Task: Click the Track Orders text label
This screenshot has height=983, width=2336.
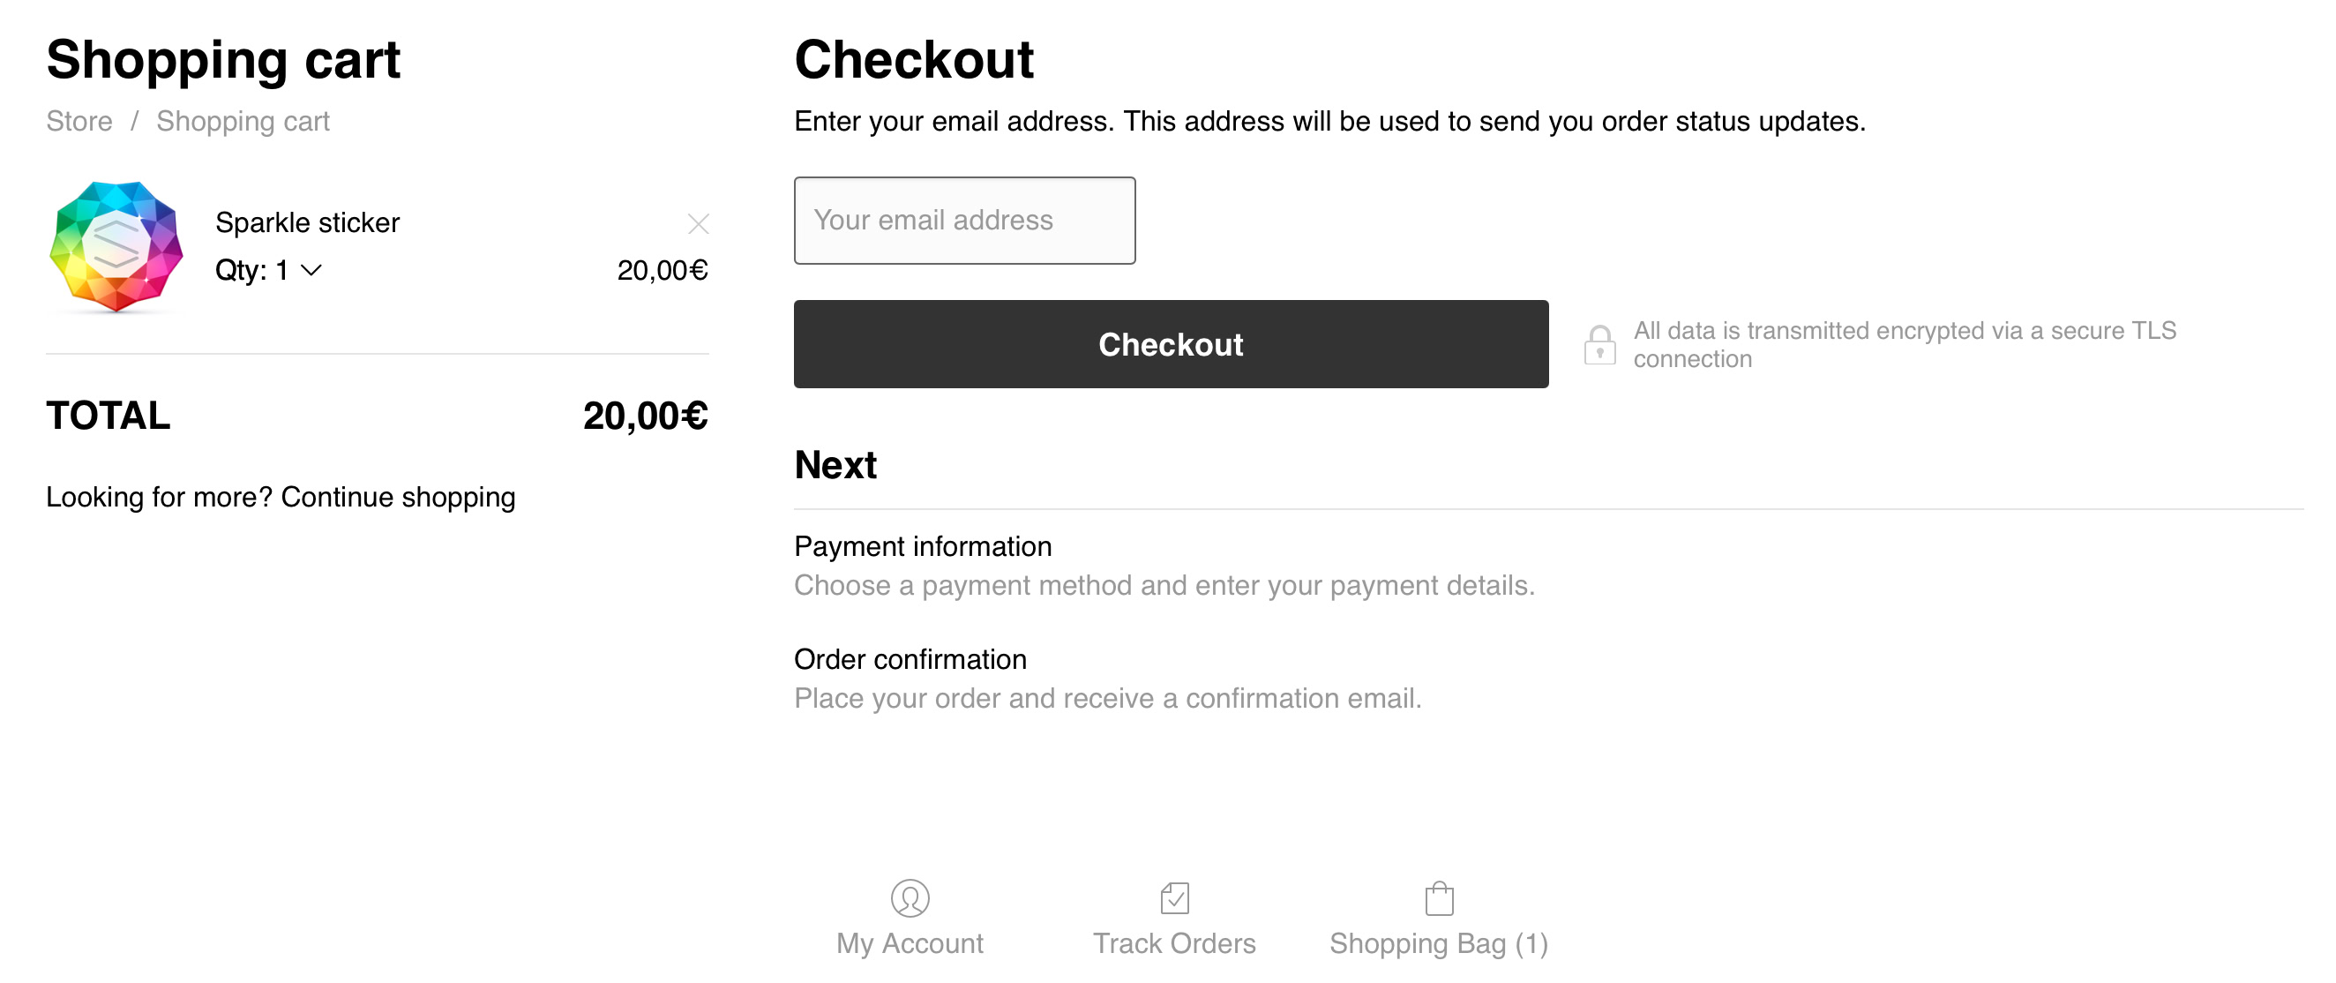Action: pyautogui.click(x=1174, y=943)
